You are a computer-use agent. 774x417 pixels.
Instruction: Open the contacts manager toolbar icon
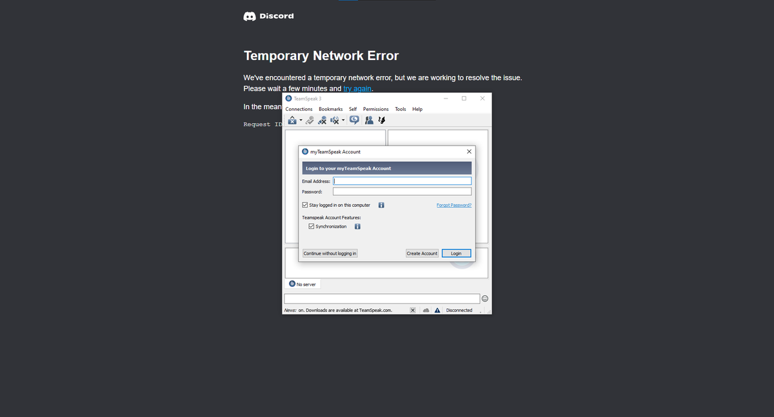coord(370,120)
